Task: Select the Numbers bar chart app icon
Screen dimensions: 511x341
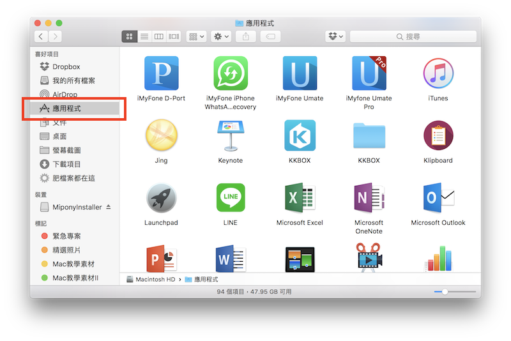Action: click(439, 259)
